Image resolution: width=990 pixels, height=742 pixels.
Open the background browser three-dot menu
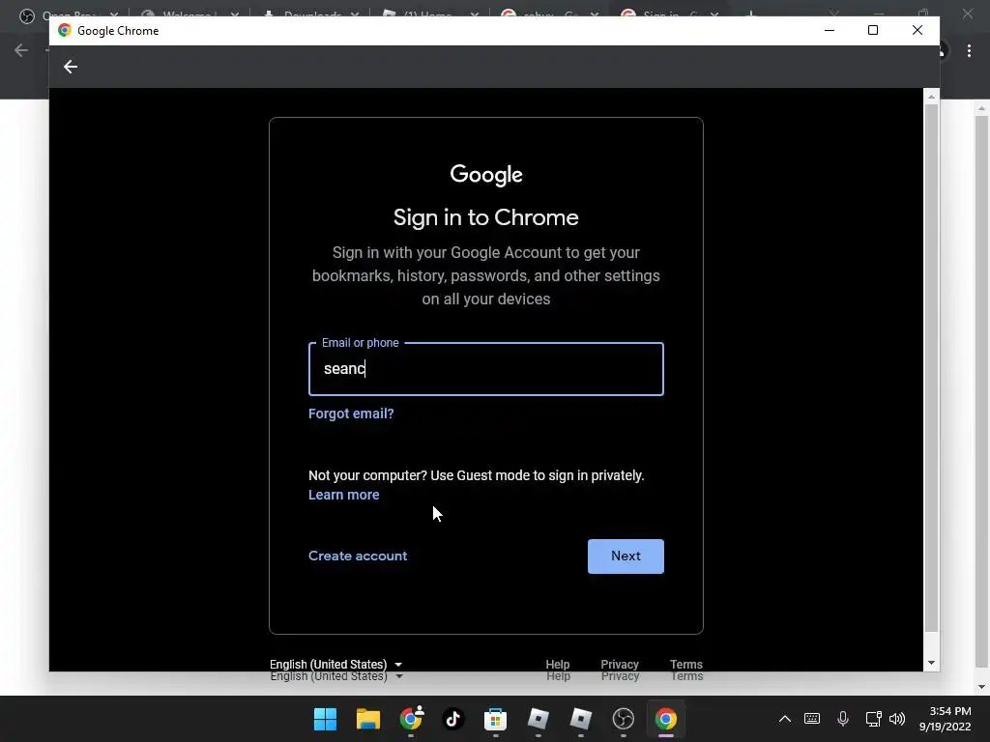tap(969, 50)
